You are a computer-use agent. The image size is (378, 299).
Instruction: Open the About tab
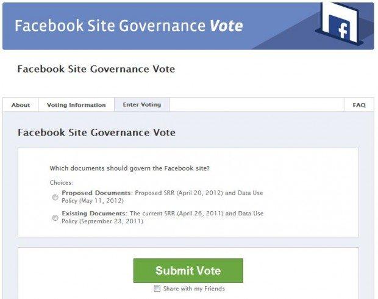point(21,105)
